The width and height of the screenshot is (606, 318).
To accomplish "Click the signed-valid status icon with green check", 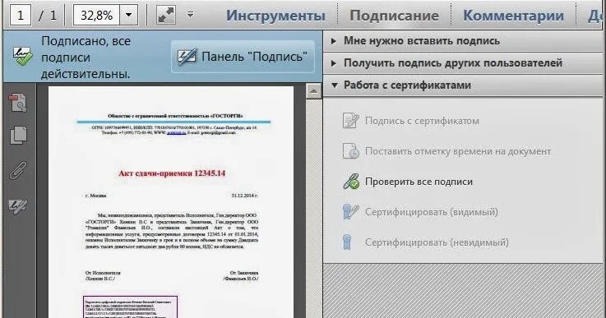I will click(22, 57).
